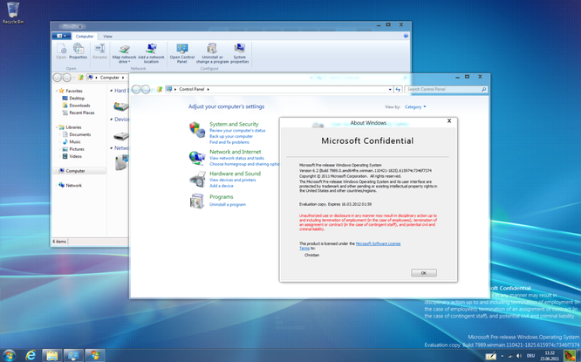
Task: Collapse the Favorites tree section
Action: [x=56, y=91]
